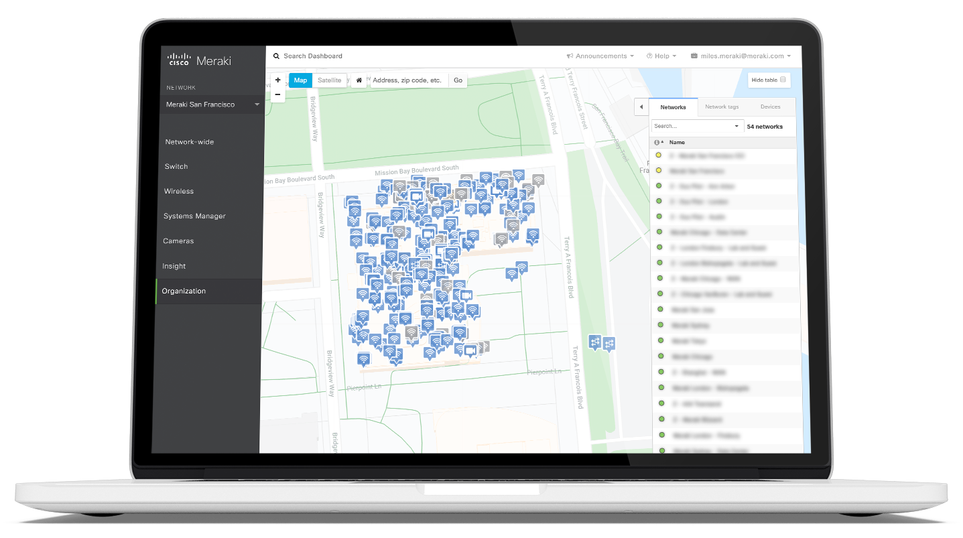963x538 pixels.
Task: Expand the Help dropdown menu
Action: pyautogui.click(x=661, y=56)
